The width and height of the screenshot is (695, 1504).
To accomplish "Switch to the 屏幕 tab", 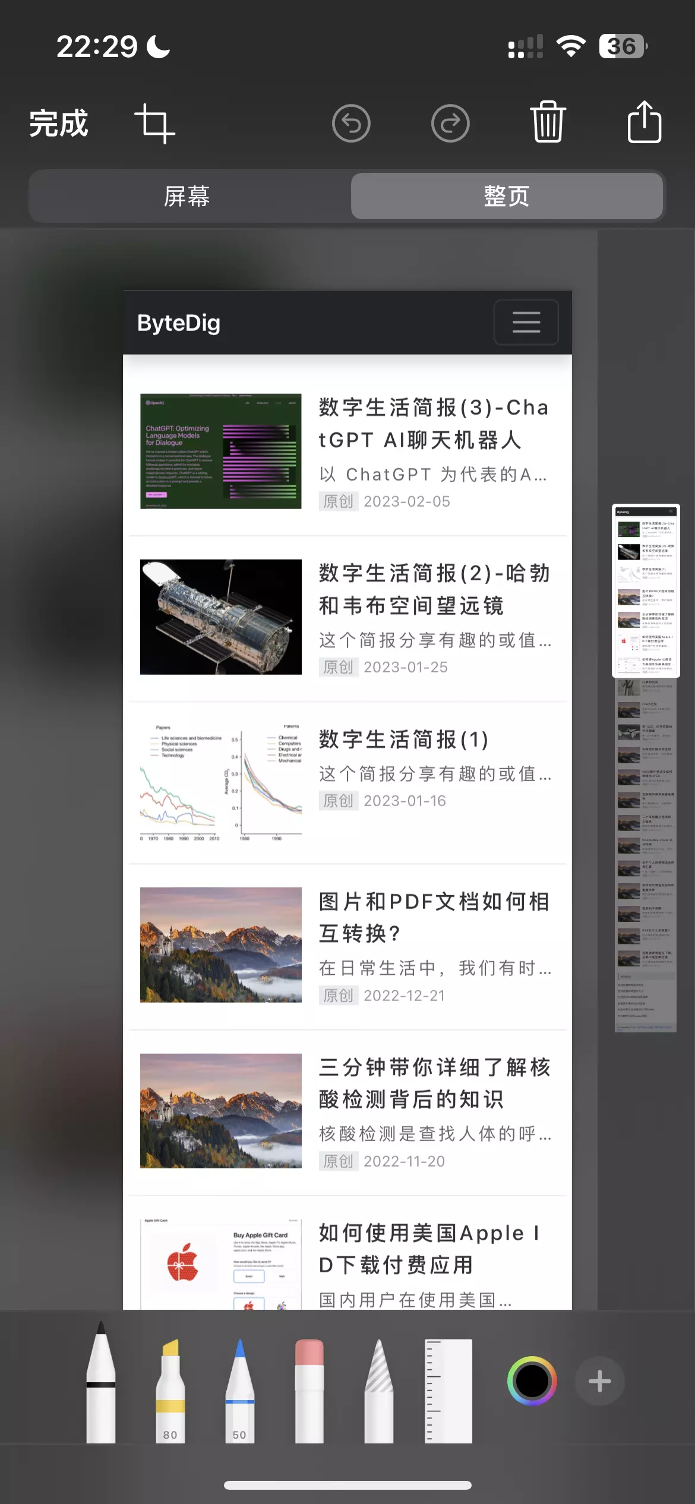I will point(188,196).
